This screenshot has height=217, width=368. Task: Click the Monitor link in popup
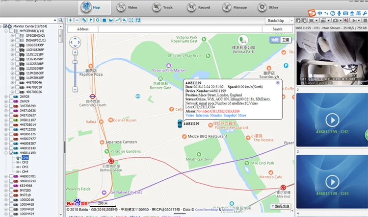click(x=216, y=115)
